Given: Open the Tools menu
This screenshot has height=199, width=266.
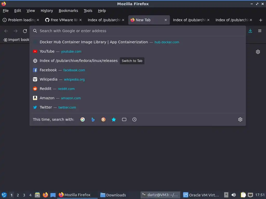Looking at the screenshot, I should click(88, 11).
